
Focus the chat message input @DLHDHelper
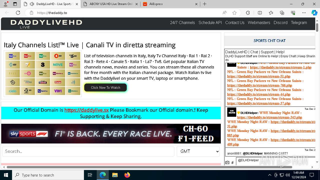[275, 161]
